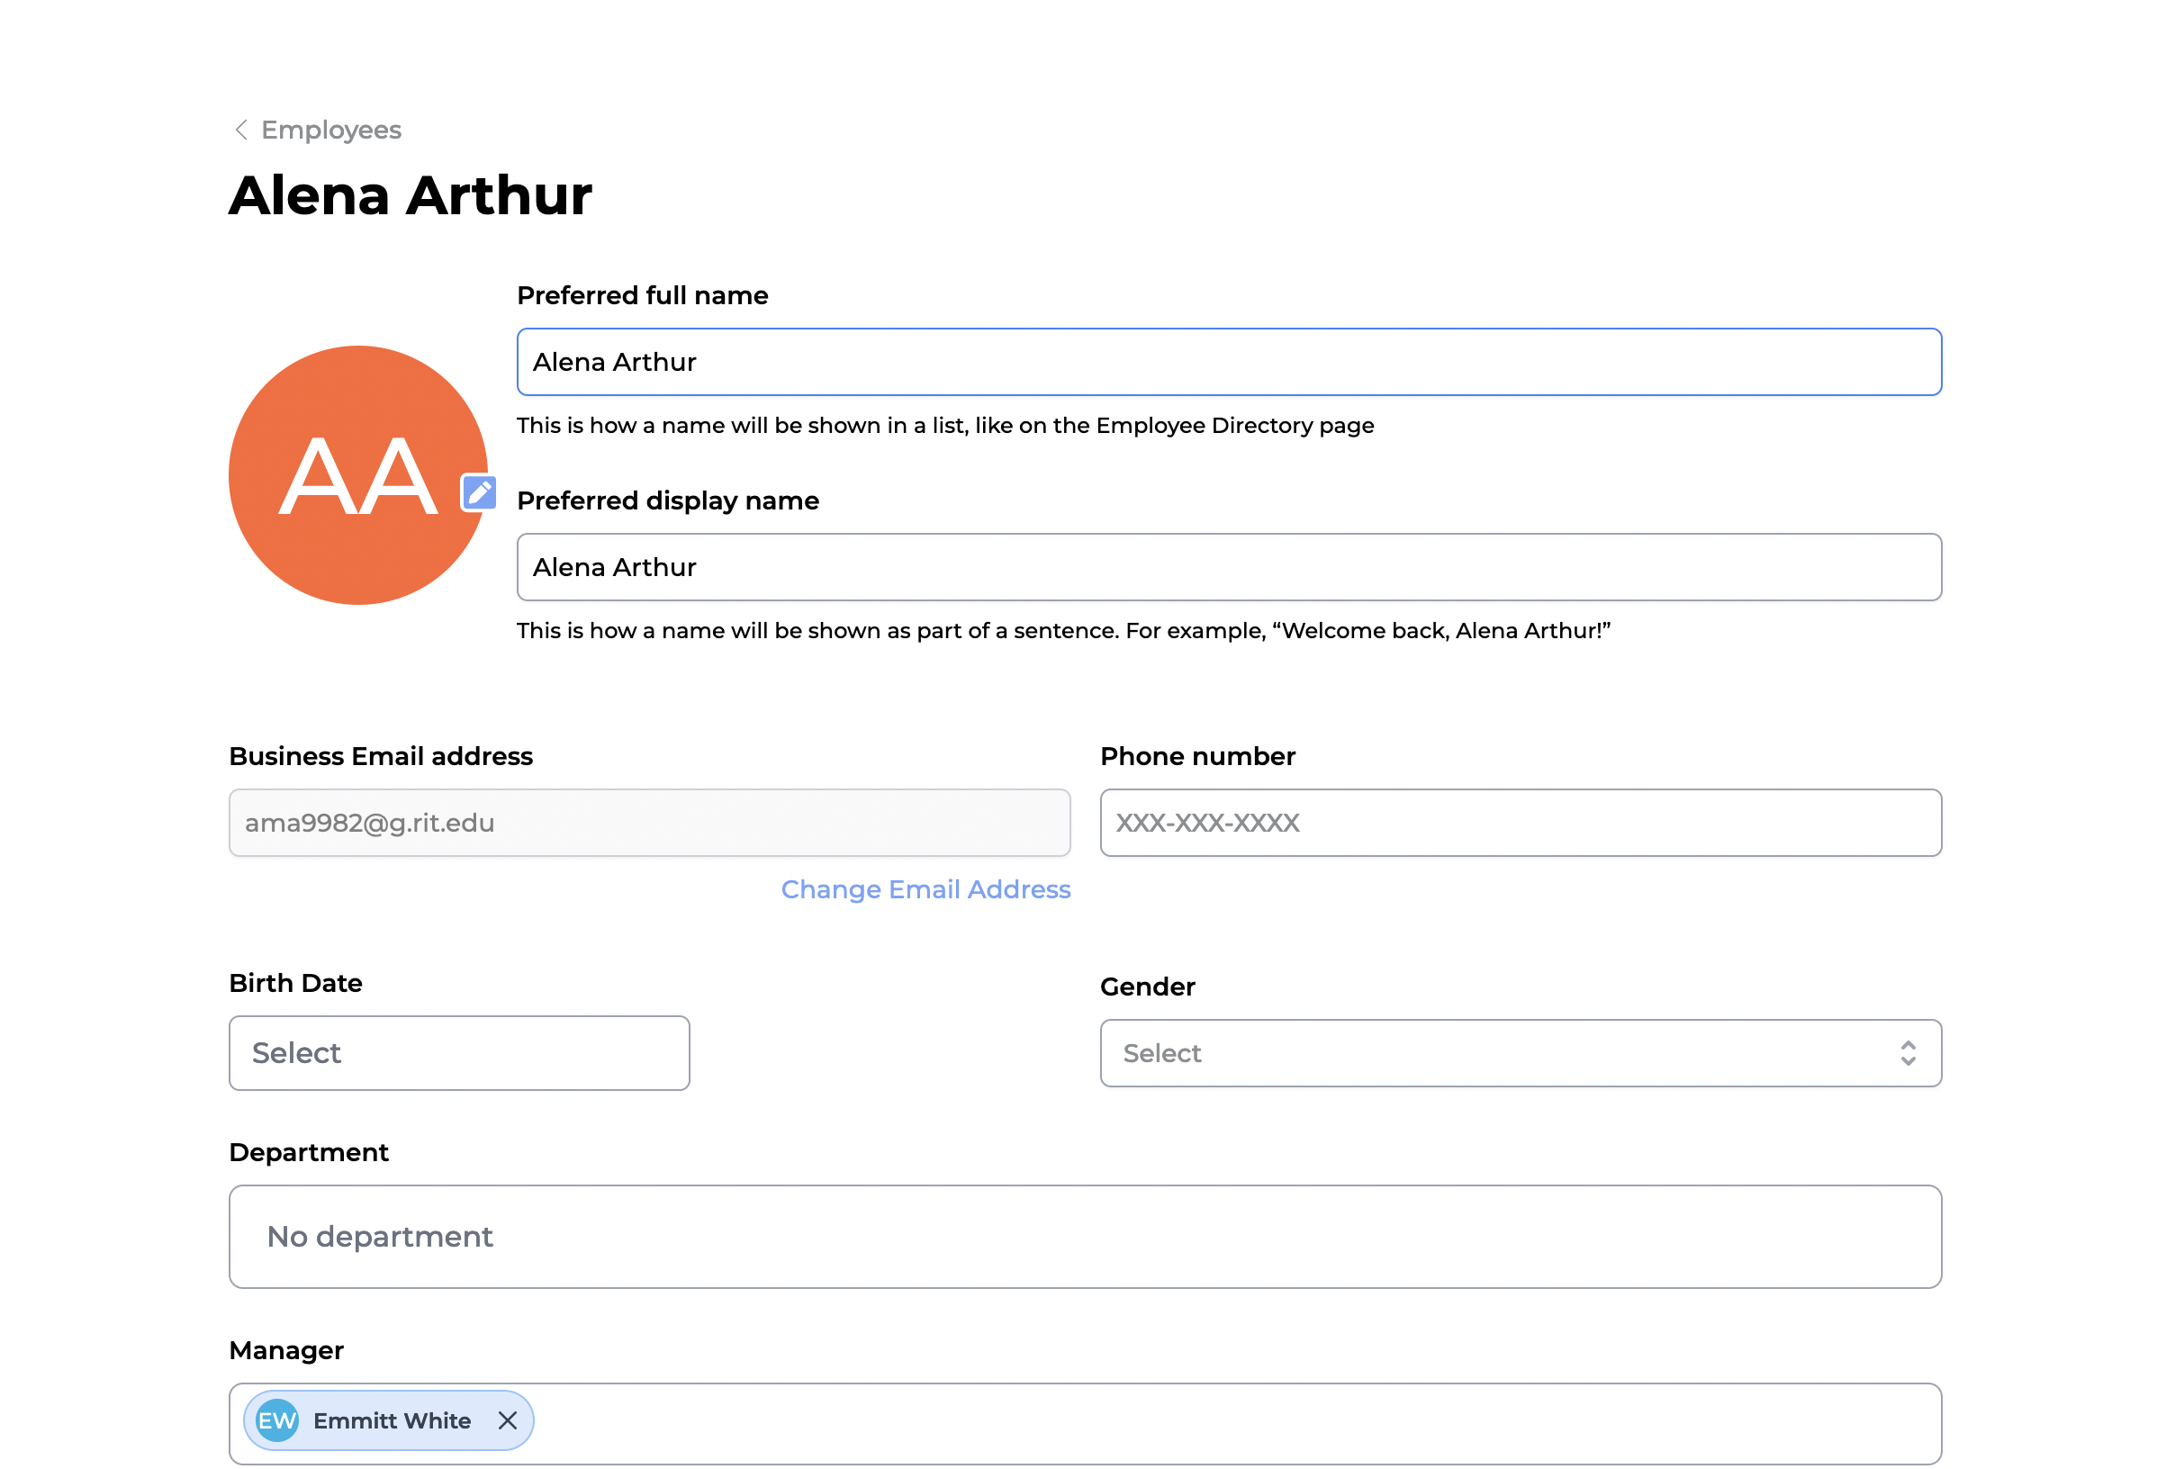Click the pencil edit avatar icon
2157x1469 pixels.
click(479, 492)
